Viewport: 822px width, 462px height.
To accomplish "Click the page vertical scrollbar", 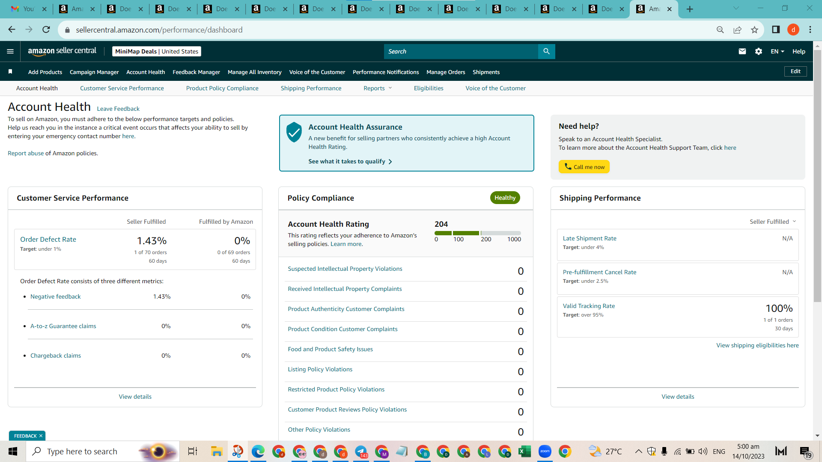I will 817,175.
